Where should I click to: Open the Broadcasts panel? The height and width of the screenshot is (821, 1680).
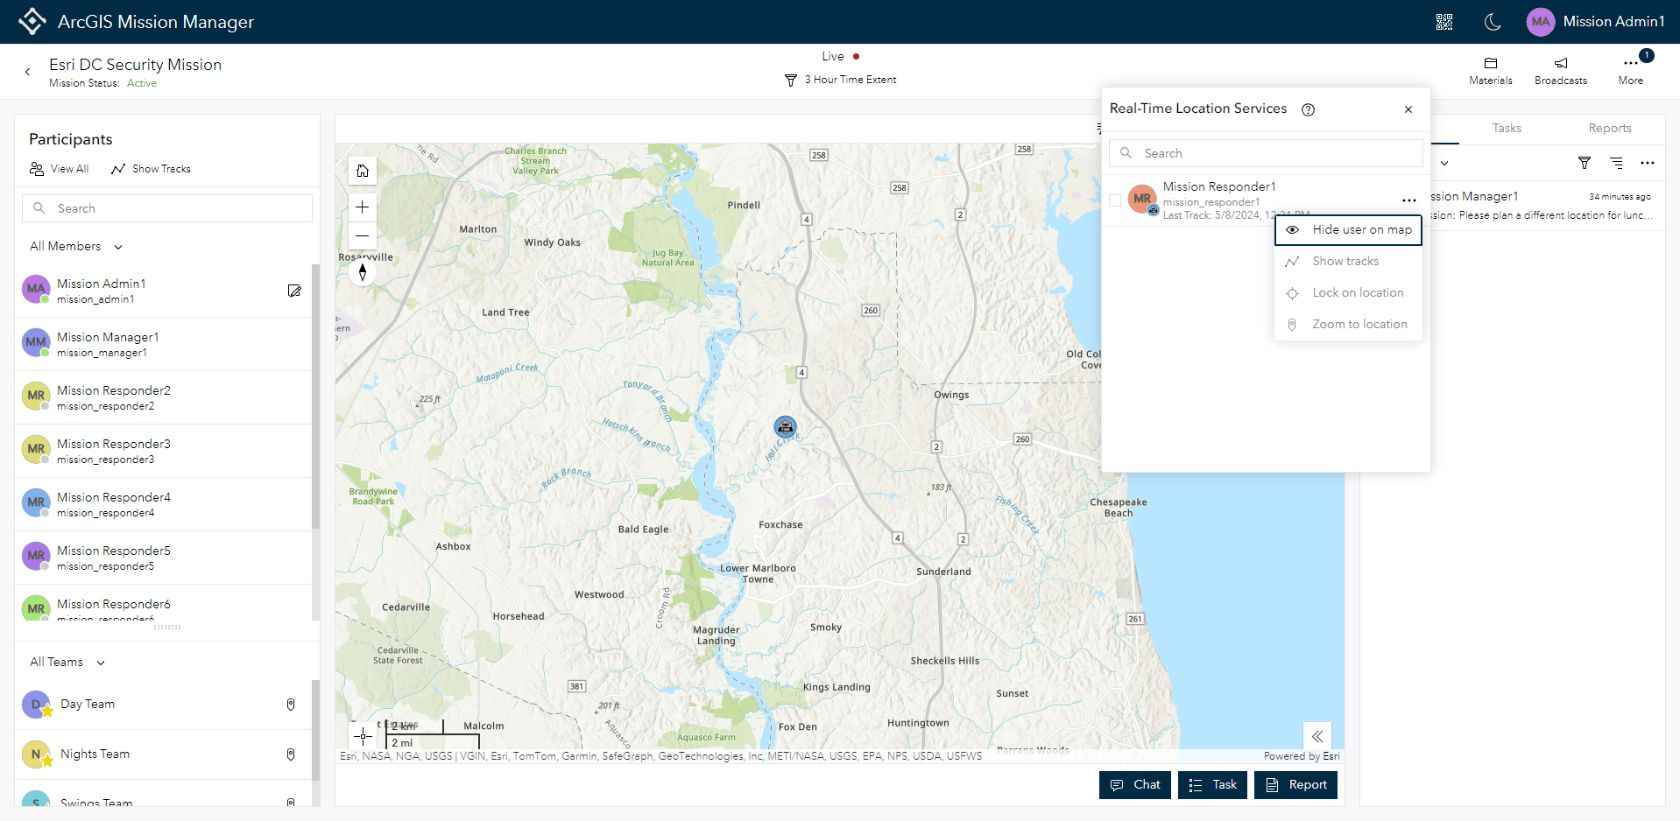tap(1561, 71)
